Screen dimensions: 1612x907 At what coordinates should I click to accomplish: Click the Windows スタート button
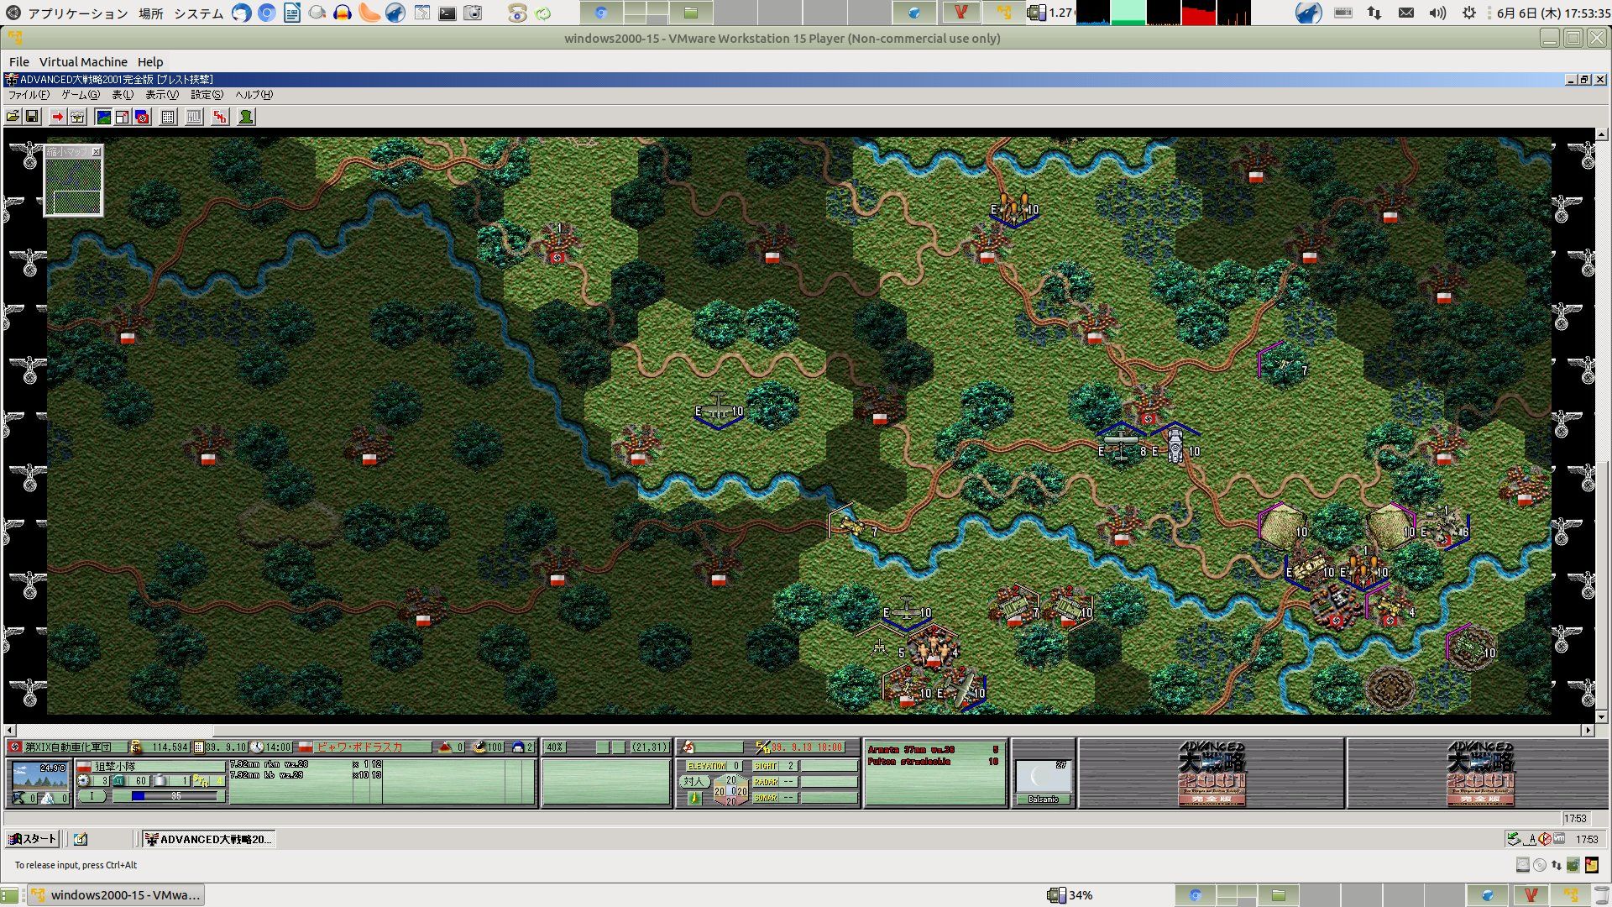[32, 839]
